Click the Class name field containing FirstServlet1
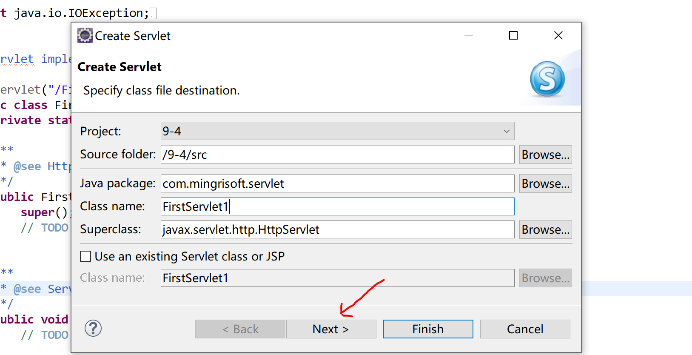The width and height of the screenshot is (692, 355). (x=337, y=206)
